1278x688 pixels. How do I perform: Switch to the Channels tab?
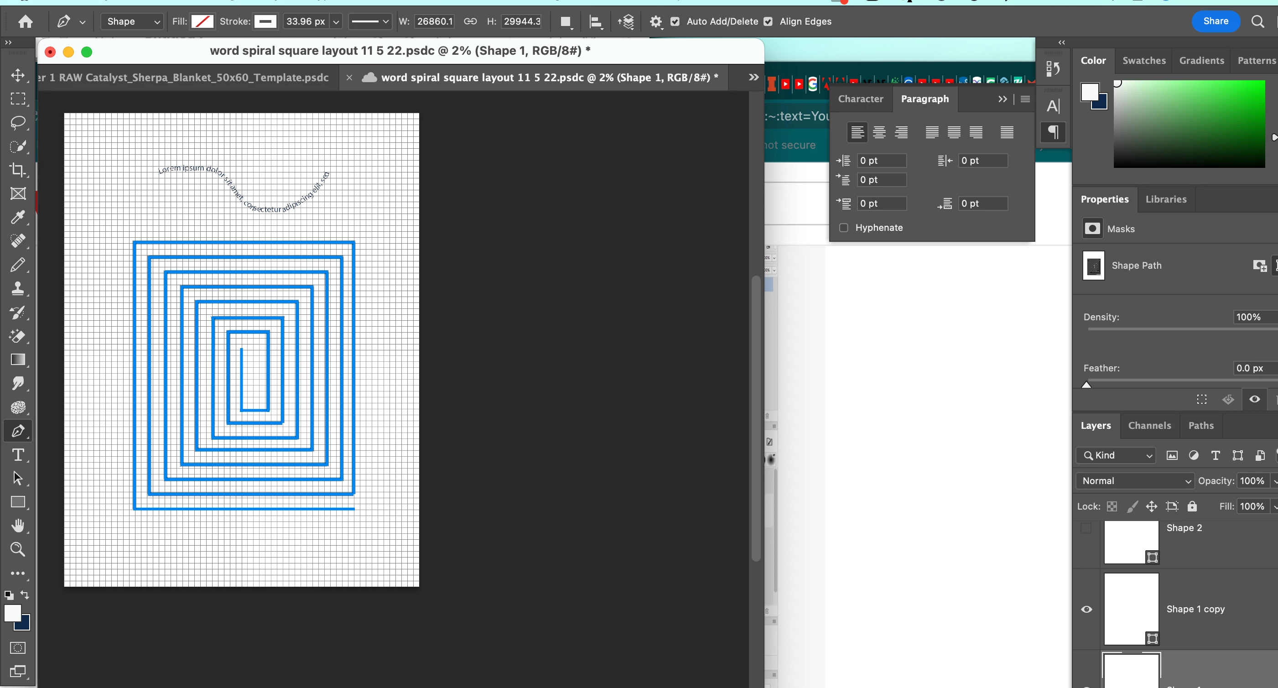[1149, 425]
